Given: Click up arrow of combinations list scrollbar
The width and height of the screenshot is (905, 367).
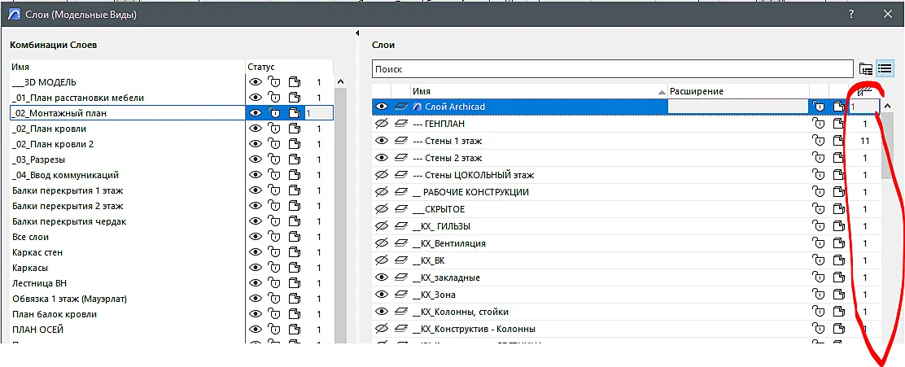Looking at the screenshot, I should [340, 82].
